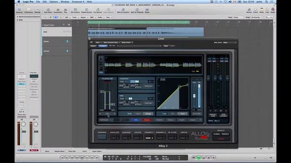Click the Set Locators toolbar icon
This screenshot has height=163, width=291.
[x=75, y=10]
